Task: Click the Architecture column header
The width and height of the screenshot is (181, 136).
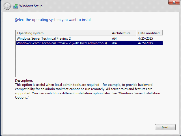Action: point(123,33)
